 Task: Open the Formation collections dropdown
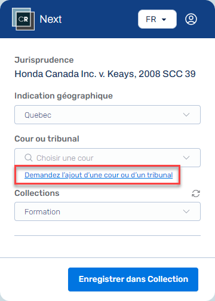coord(107,211)
